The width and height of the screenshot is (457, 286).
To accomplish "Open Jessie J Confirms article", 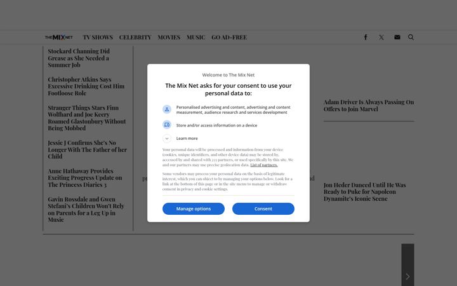I will point(87,149).
